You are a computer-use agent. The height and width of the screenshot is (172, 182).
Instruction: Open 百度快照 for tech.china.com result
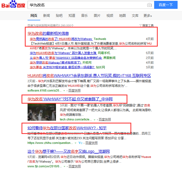coord(105,120)
